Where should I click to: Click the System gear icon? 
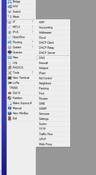tap(10, 47)
